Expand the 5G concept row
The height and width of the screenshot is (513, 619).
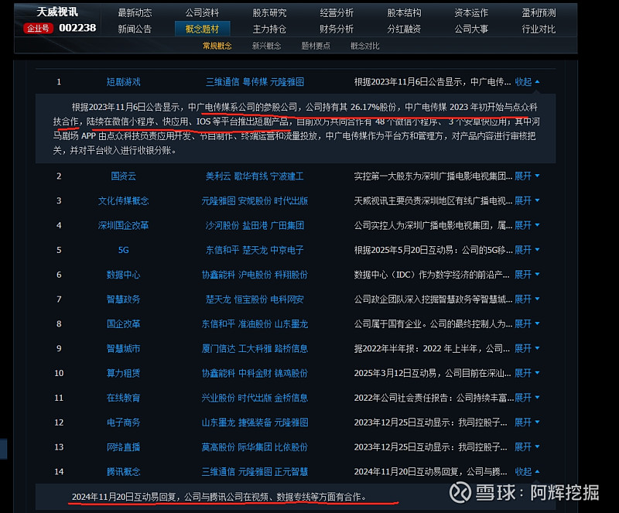tap(527, 250)
